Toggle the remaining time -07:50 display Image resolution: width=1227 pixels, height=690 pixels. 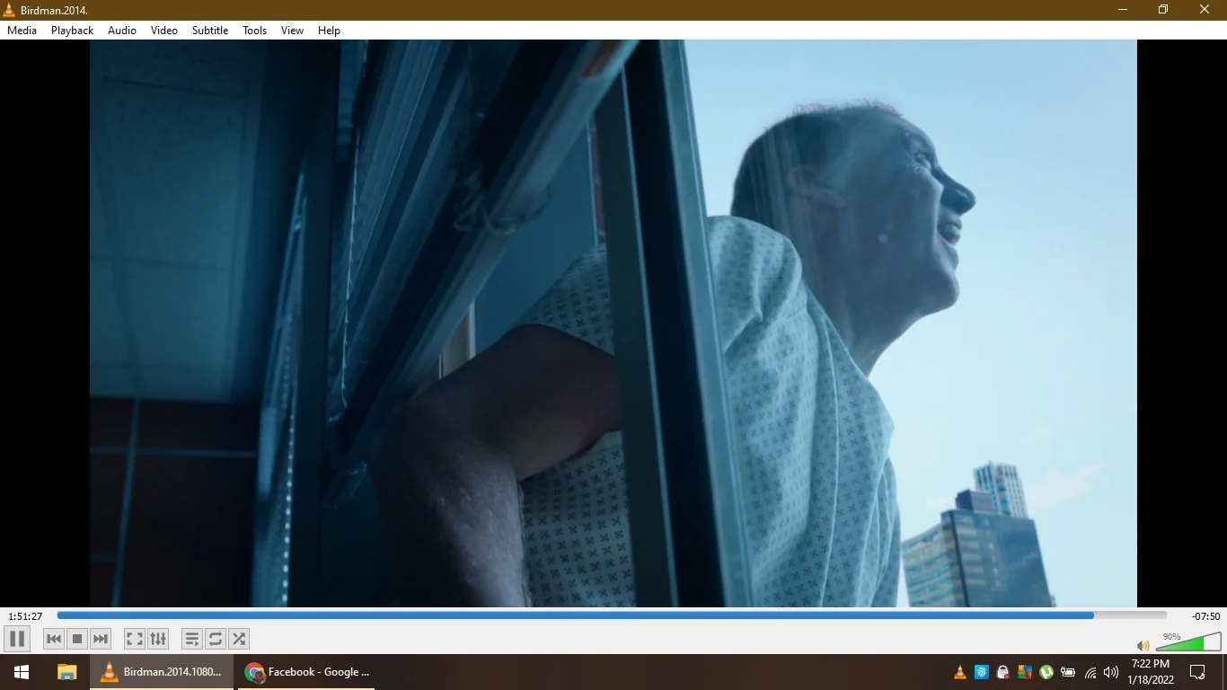click(1205, 616)
